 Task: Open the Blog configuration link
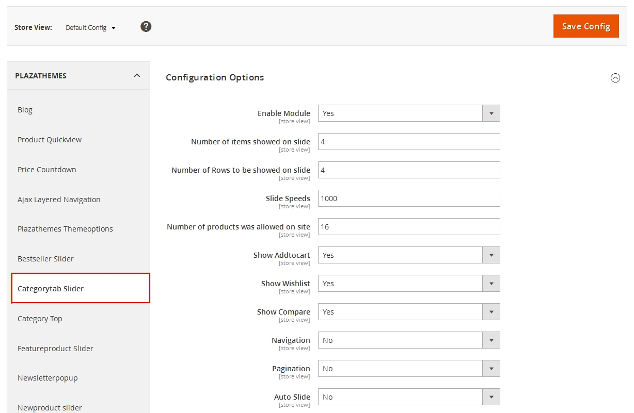tap(25, 109)
